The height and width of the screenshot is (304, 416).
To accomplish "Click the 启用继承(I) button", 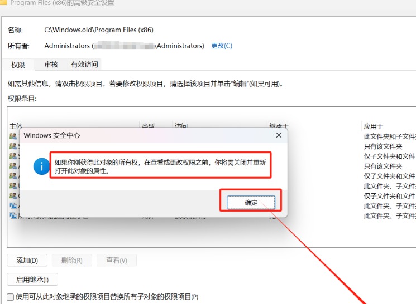I will pos(32,280).
